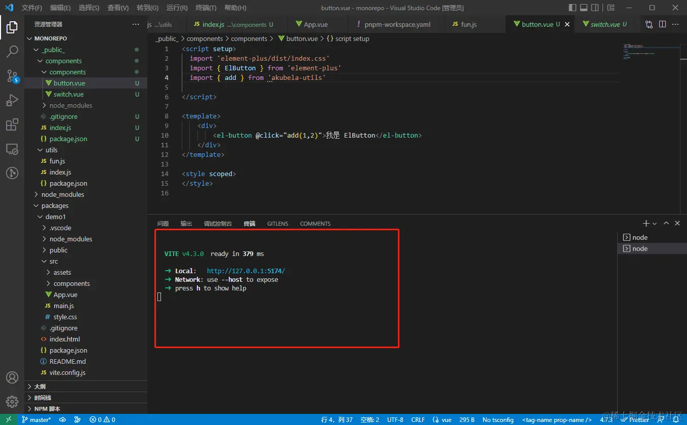Click new terminal plus icon
Viewport: 687px width, 425px height.
[x=645, y=223]
